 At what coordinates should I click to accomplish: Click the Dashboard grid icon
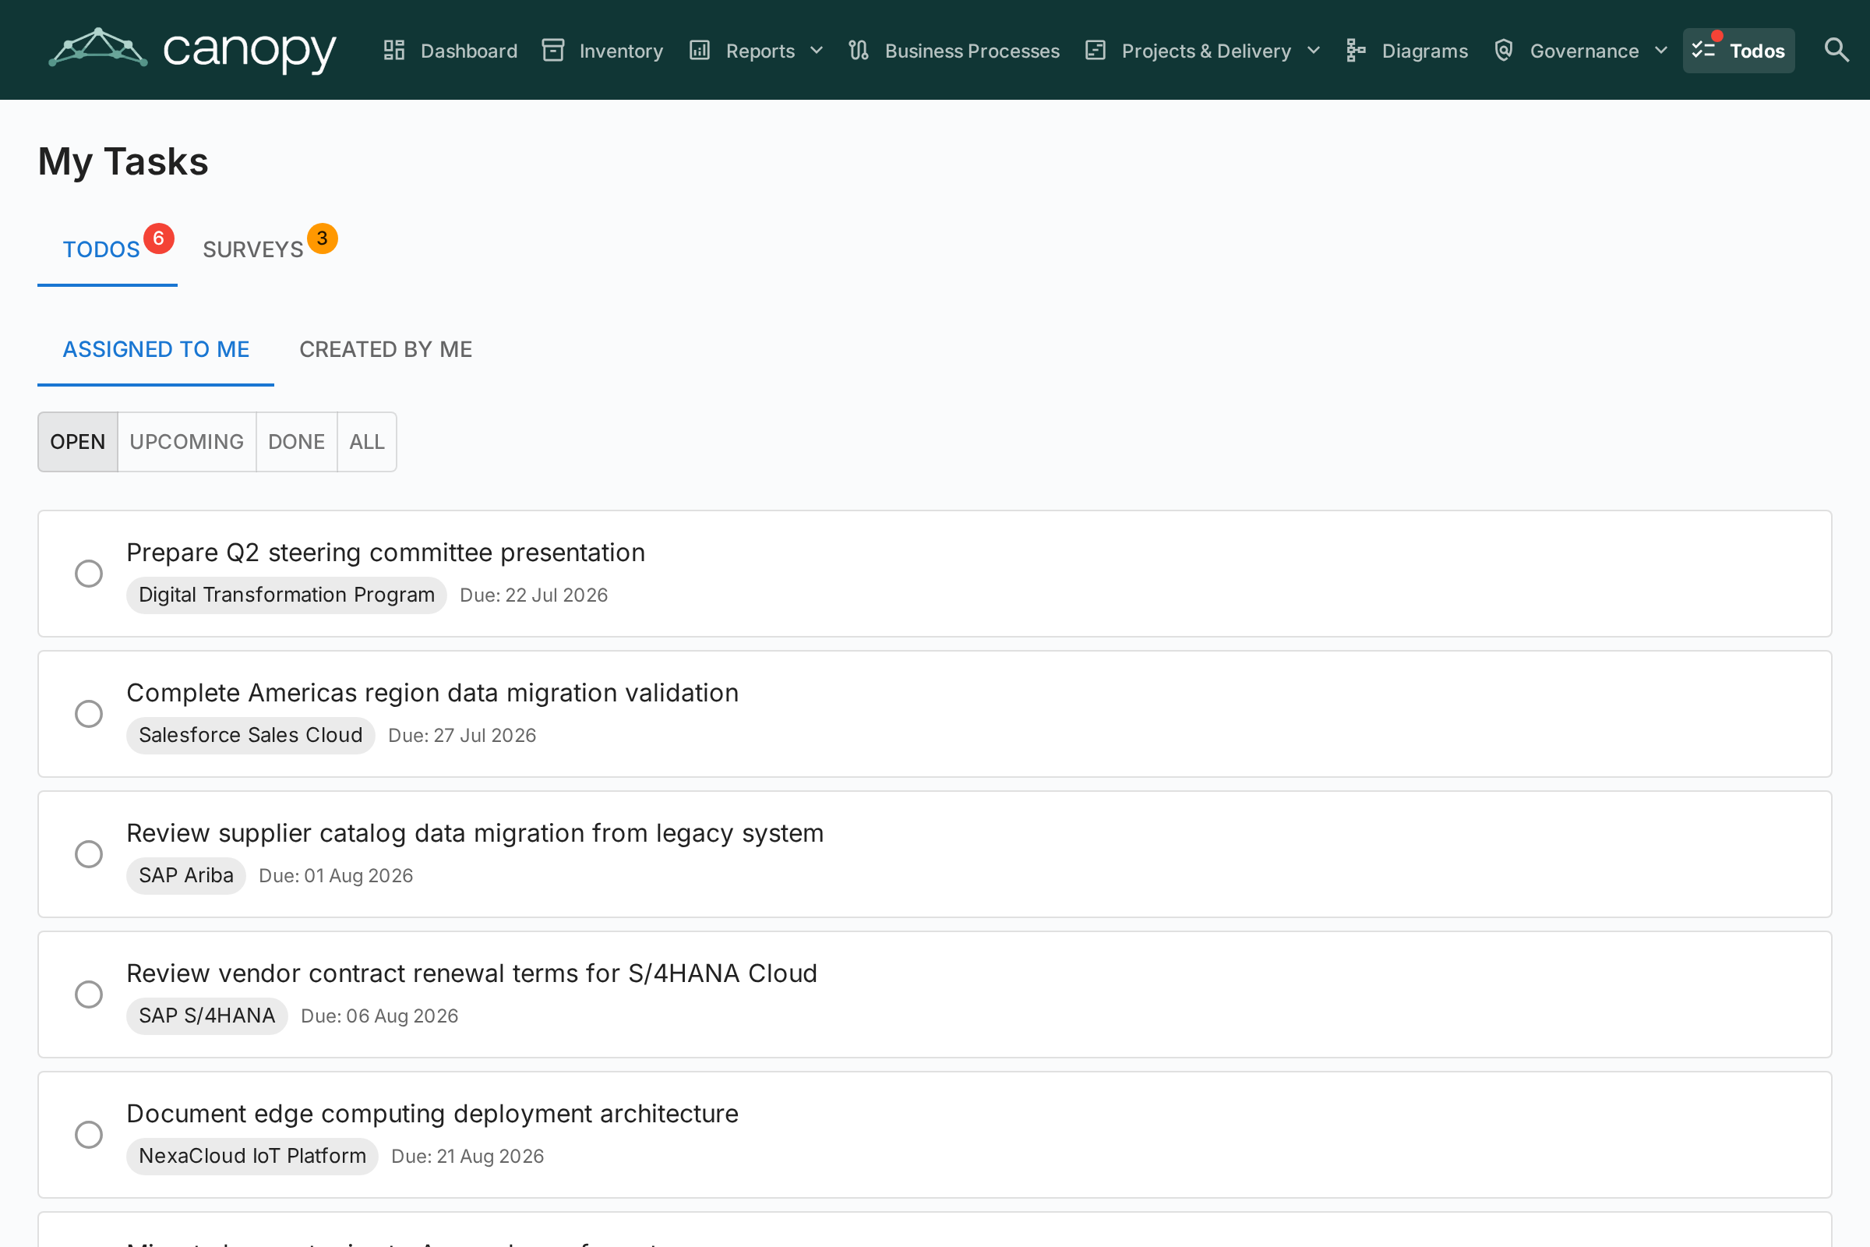coord(394,51)
